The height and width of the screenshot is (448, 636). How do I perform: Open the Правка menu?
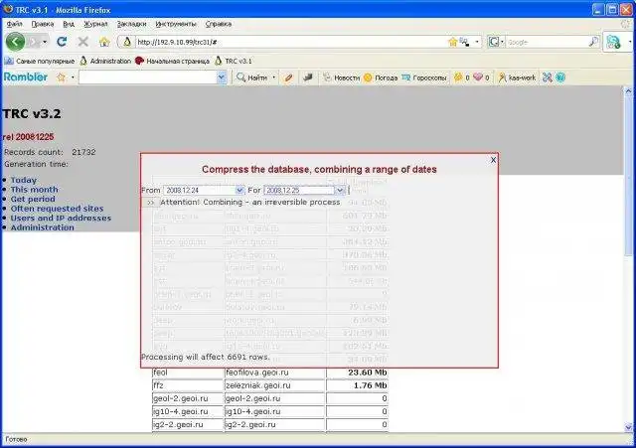click(43, 24)
